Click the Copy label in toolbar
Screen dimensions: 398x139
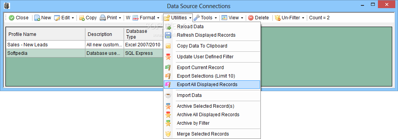pyautogui.click(x=91, y=18)
